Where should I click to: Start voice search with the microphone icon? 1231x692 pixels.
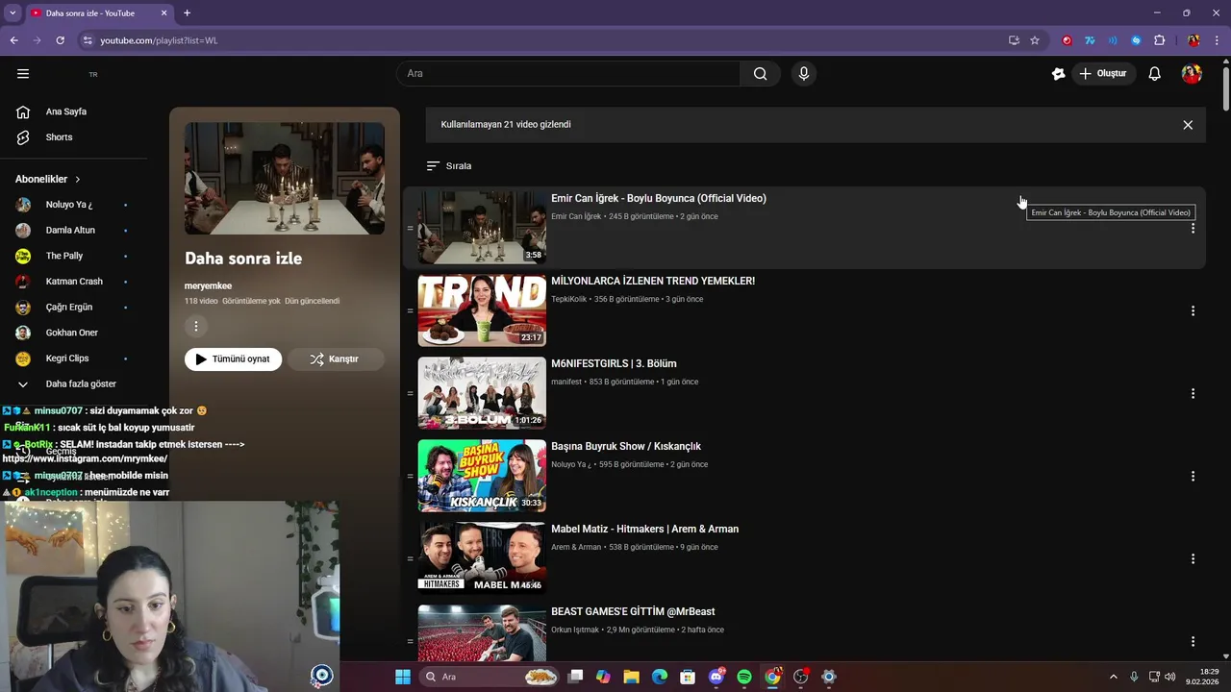(x=803, y=74)
